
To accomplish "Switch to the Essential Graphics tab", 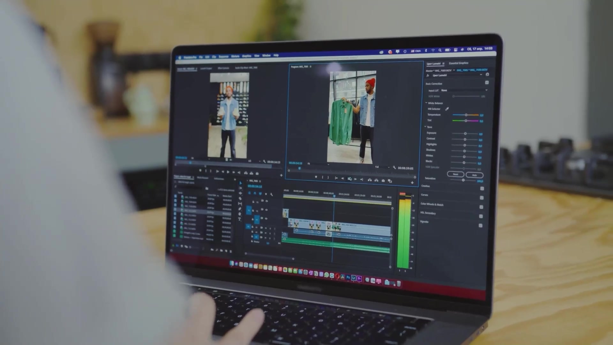I will pos(458,63).
